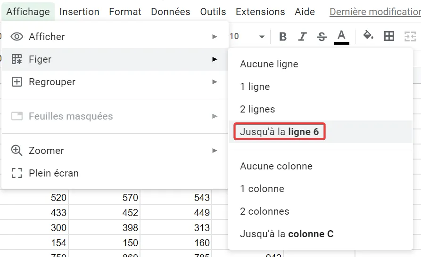Select the cell containing 300
Image resolution: width=421 pixels, height=257 pixels.
point(34,227)
